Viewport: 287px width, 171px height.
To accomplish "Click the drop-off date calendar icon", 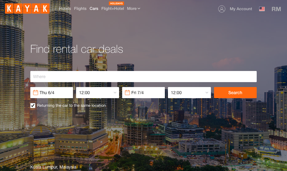I will pyautogui.click(x=127, y=93).
